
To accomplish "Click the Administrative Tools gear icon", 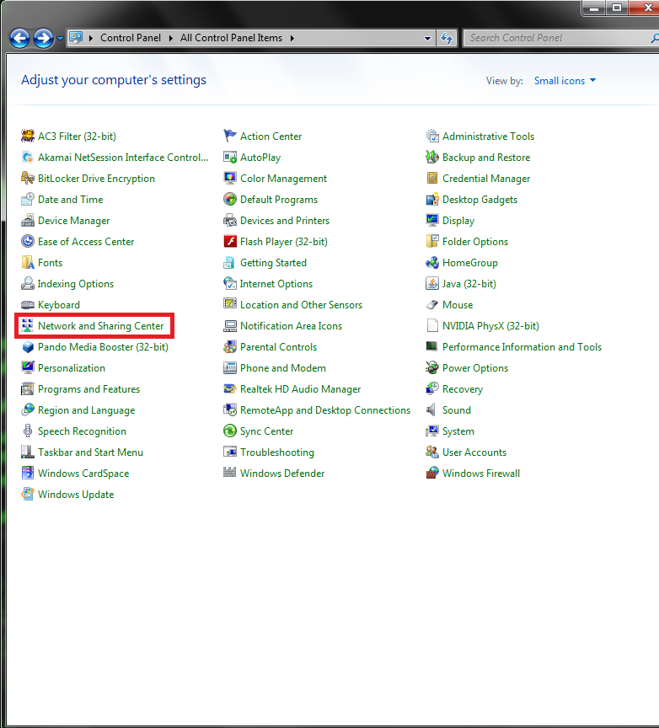I will 432,136.
